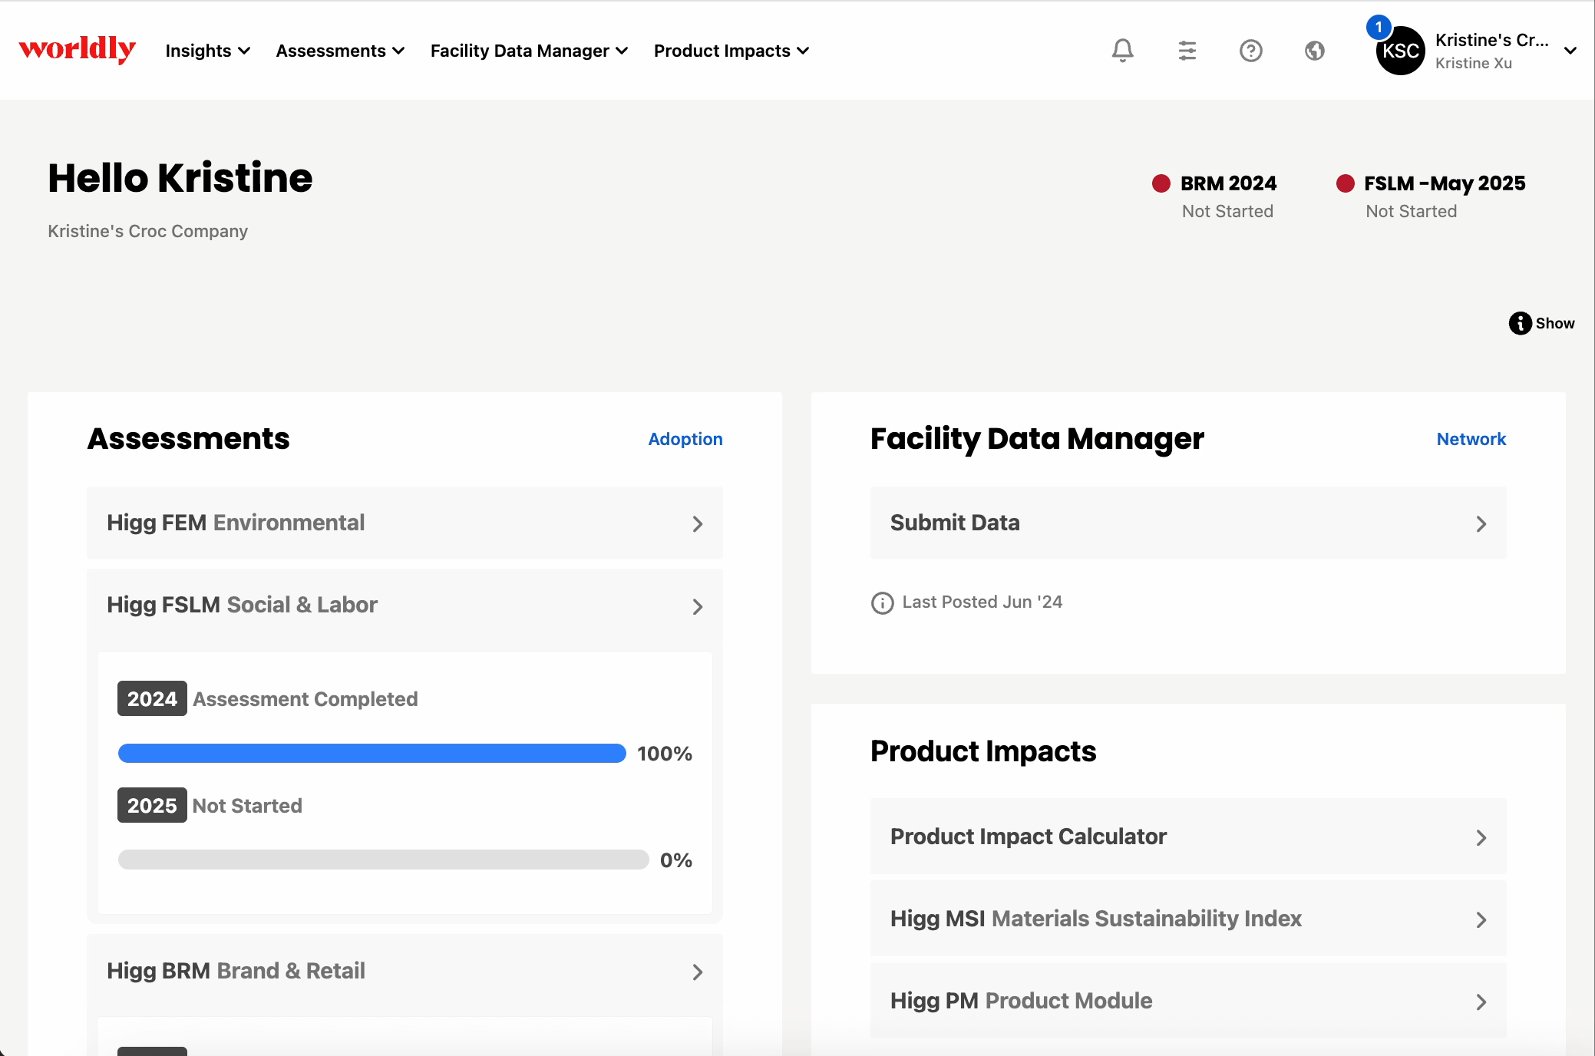Click the Higg BRM Brand & Retail label

236,971
